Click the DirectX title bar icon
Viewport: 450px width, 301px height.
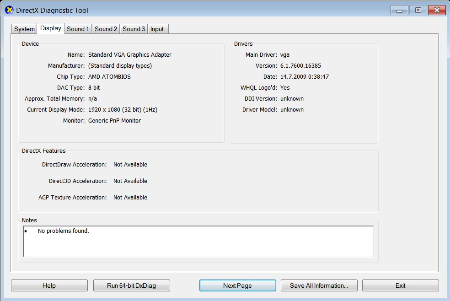pyautogui.click(x=9, y=10)
